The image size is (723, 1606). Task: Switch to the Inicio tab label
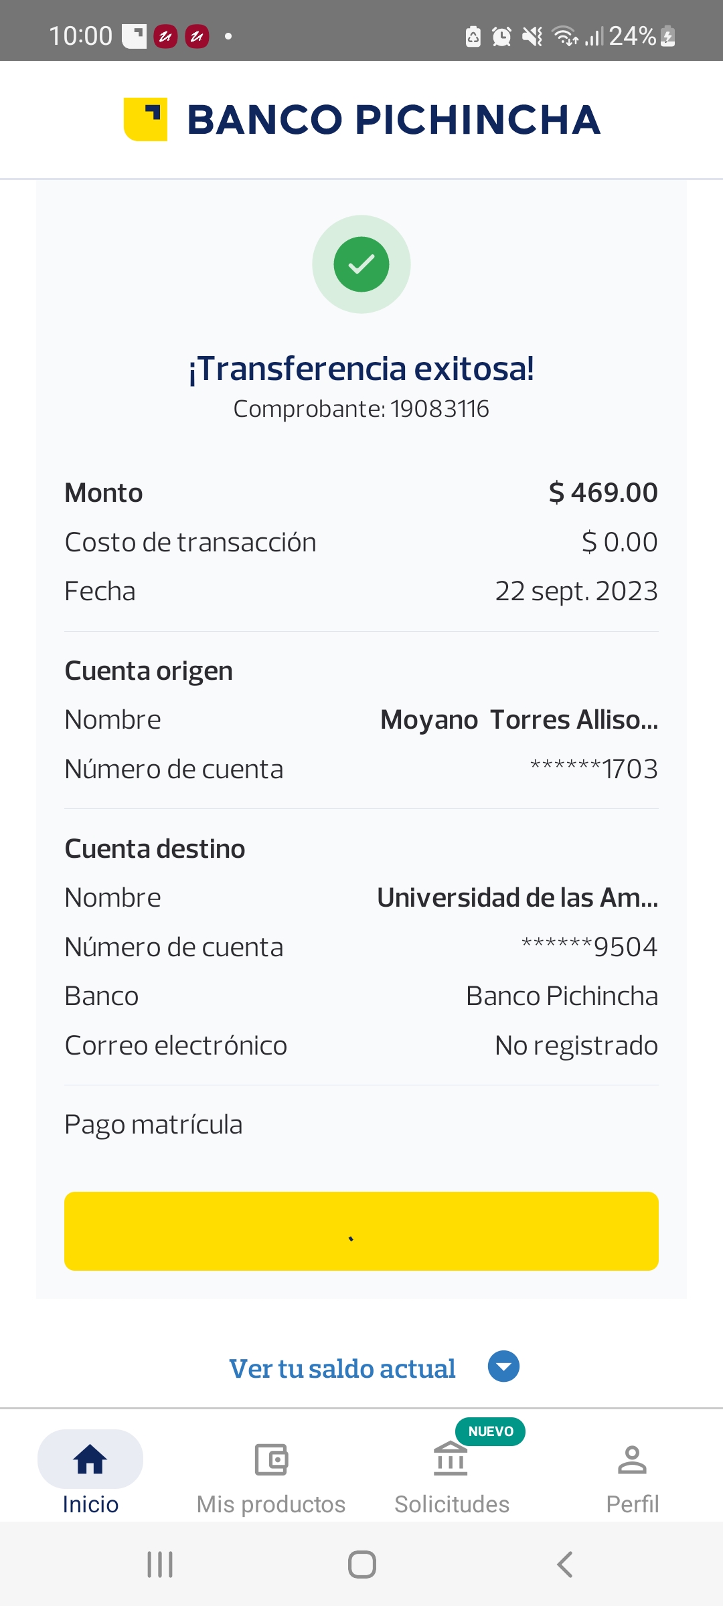pyautogui.click(x=90, y=1504)
